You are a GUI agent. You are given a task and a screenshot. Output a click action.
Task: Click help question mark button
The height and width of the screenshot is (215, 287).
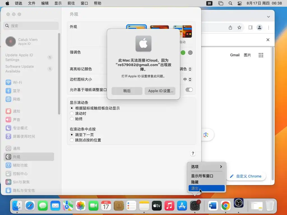tap(193, 154)
